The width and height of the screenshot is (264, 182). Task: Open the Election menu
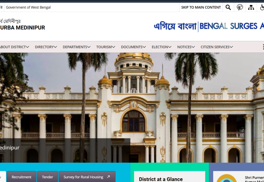161,47
